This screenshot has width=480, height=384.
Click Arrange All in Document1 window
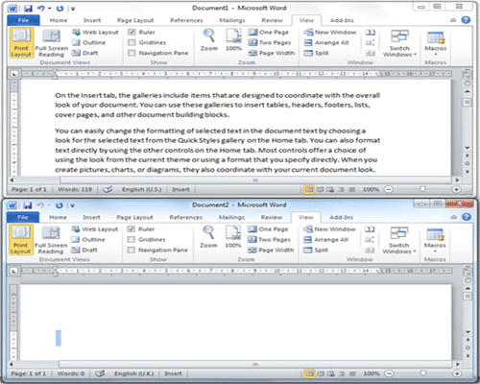coord(326,42)
